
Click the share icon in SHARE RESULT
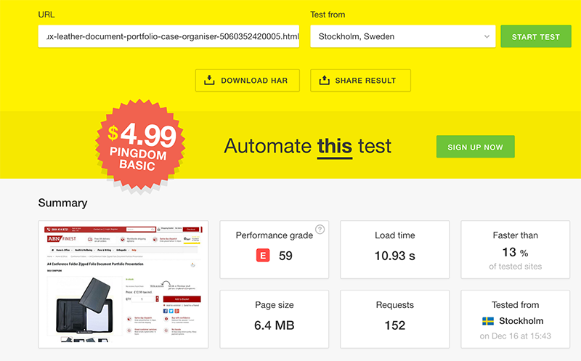pyautogui.click(x=324, y=80)
